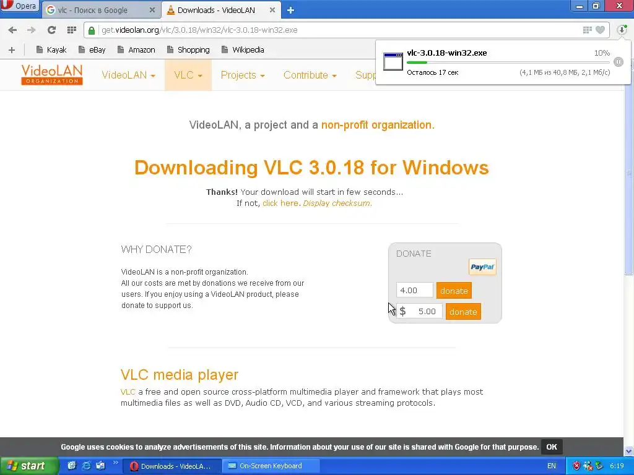
Task: Open the Windows start menu
Action: pyautogui.click(x=29, y=466)
